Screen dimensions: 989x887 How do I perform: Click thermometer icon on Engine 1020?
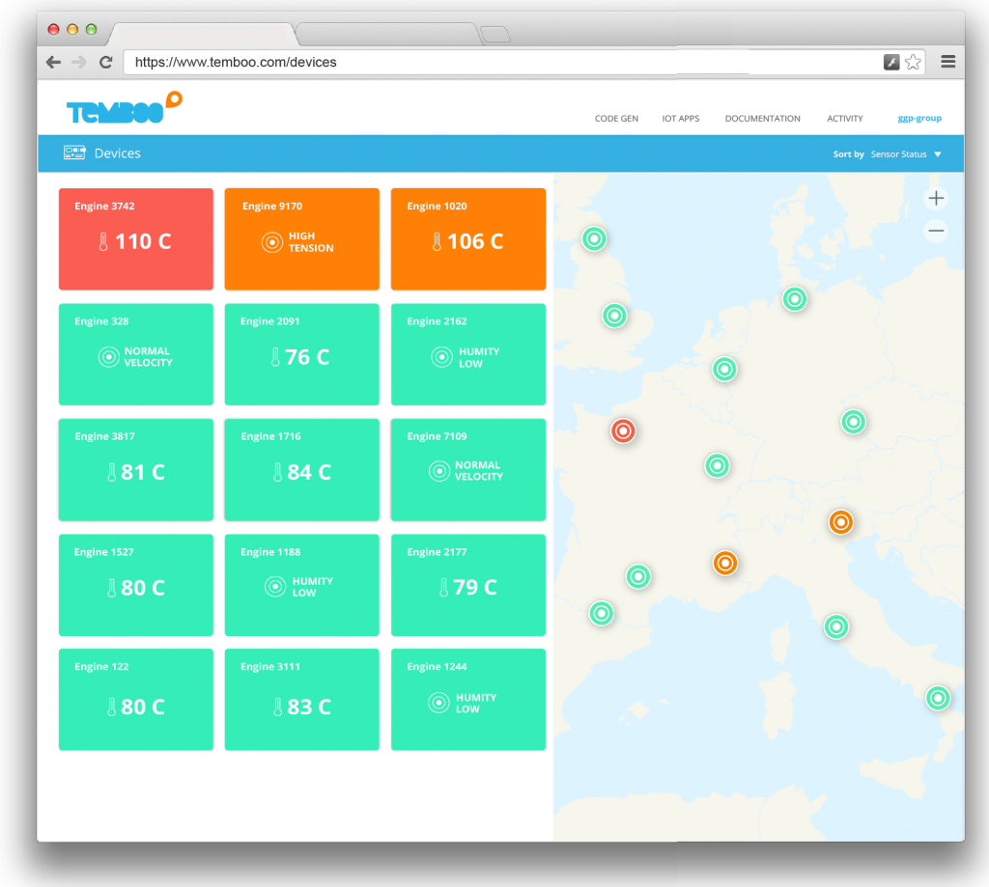[x=437, y=241]
